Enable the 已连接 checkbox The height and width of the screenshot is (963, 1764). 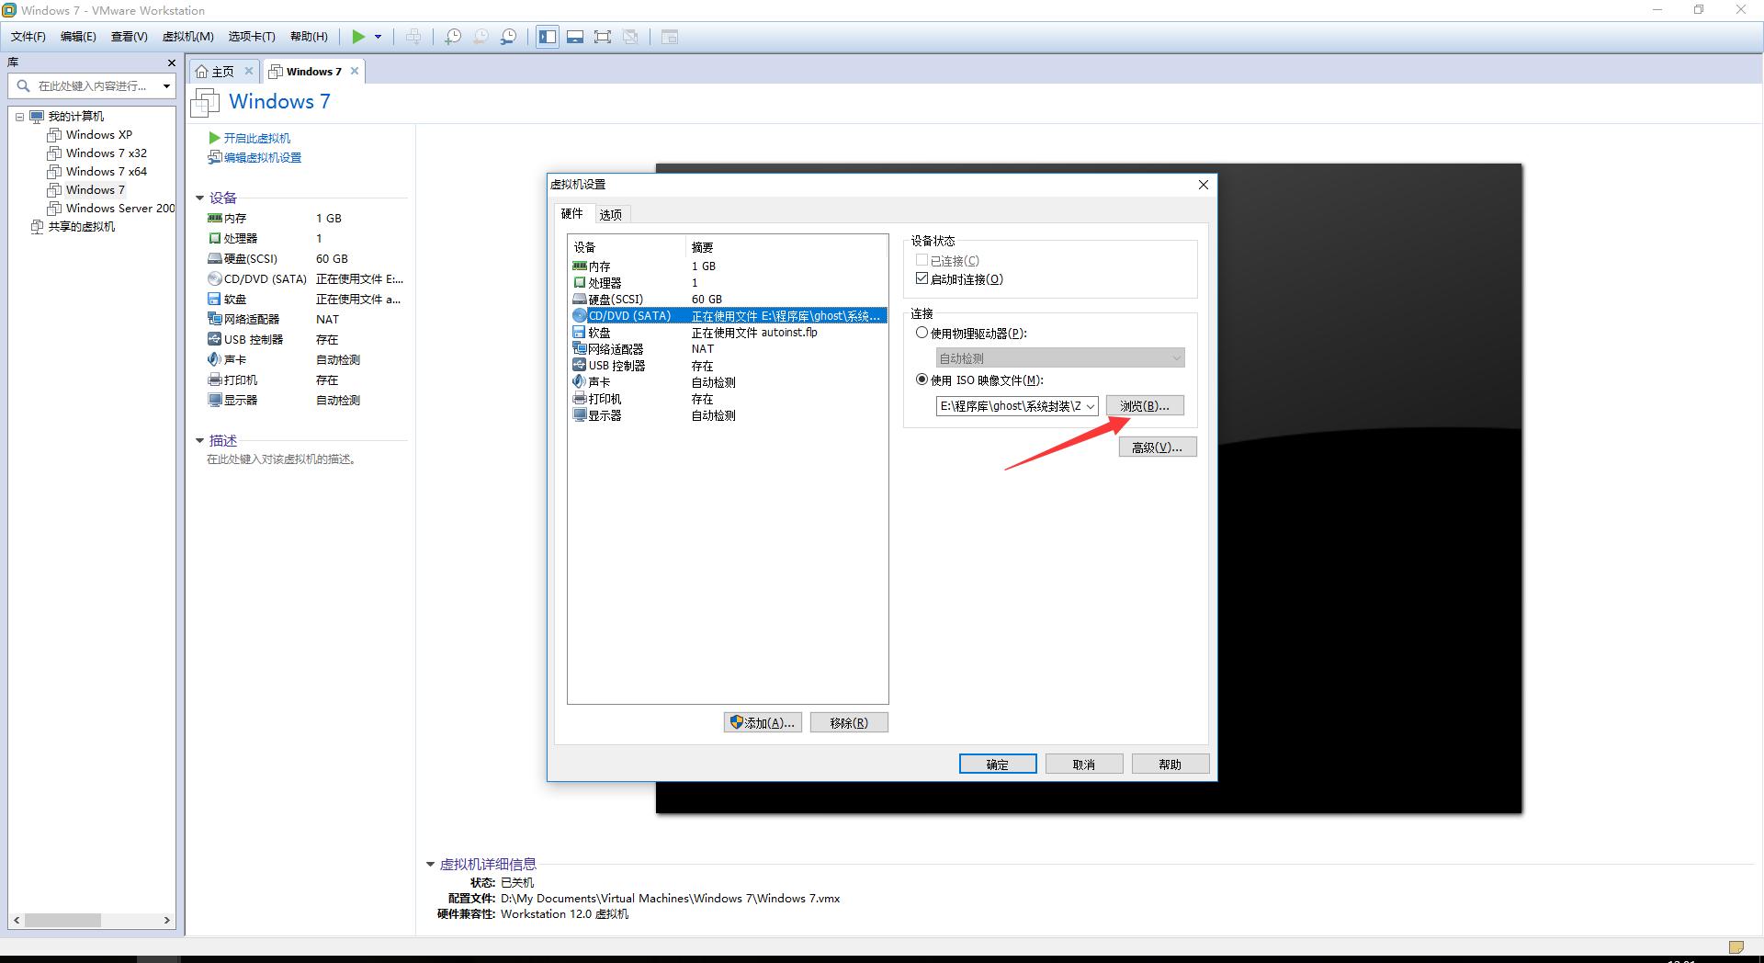point(922,260)
